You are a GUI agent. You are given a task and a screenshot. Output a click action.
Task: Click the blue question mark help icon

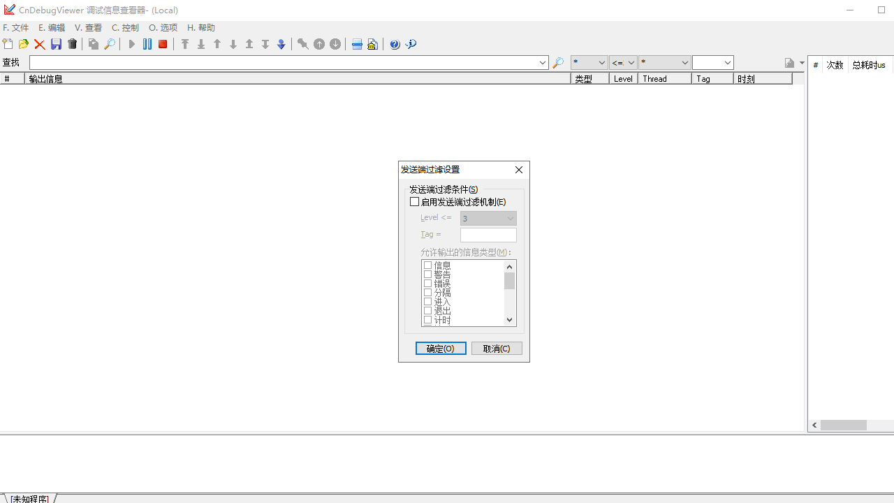coord(395,44)
